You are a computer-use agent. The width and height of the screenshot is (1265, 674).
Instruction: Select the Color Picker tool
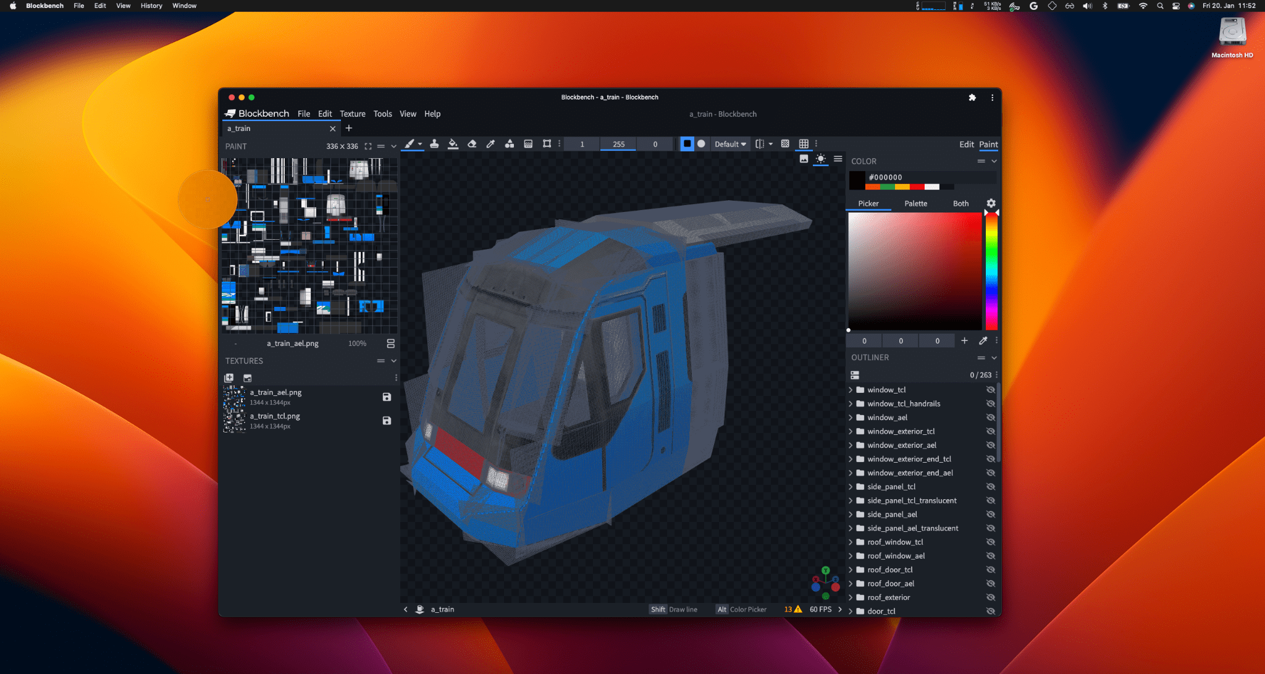click(x=491, y=143)
